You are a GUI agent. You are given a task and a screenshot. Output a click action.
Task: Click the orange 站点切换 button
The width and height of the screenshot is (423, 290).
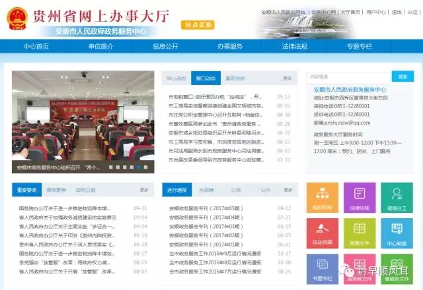coord(198,25)
